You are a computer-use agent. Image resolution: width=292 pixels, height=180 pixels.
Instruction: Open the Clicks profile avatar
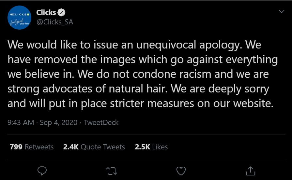(x=19, y=18)
